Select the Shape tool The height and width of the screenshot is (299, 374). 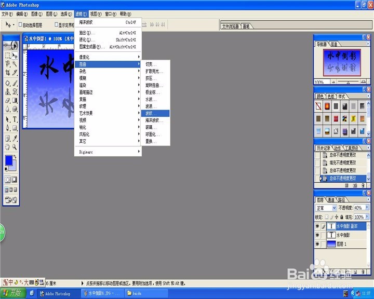(x=15, y=128)
